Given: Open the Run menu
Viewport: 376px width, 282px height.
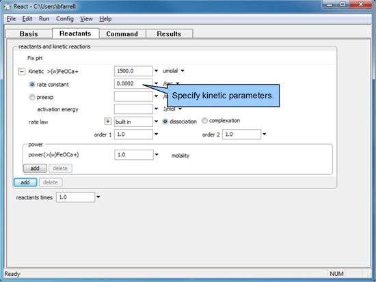Looking at the screenshot, I should pyautogui.click(x=44, y=18).
